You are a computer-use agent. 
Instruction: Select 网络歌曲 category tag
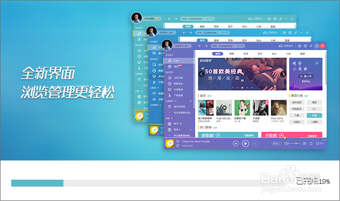point(297,109)
